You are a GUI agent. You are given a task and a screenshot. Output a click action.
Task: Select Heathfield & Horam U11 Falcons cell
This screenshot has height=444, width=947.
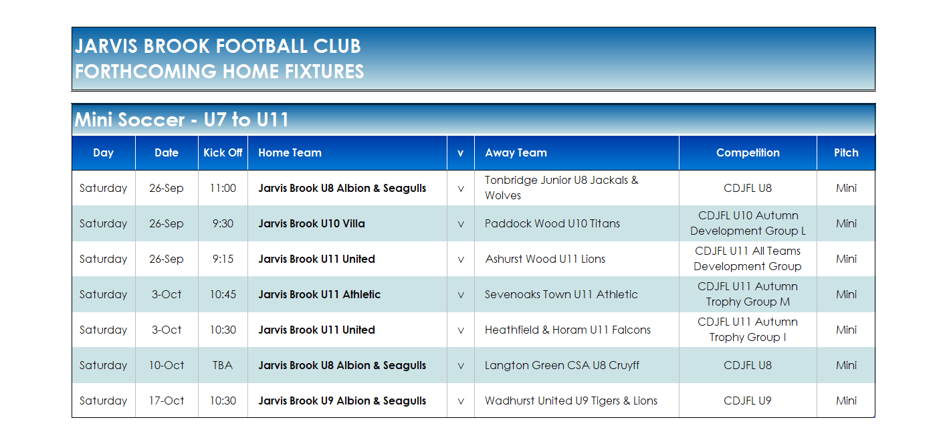(576, 330)
